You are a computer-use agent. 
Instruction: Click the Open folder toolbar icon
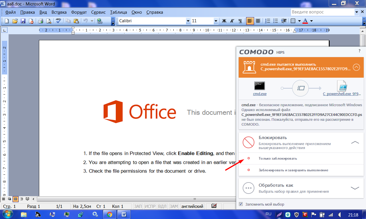click(x=15, y=21)
